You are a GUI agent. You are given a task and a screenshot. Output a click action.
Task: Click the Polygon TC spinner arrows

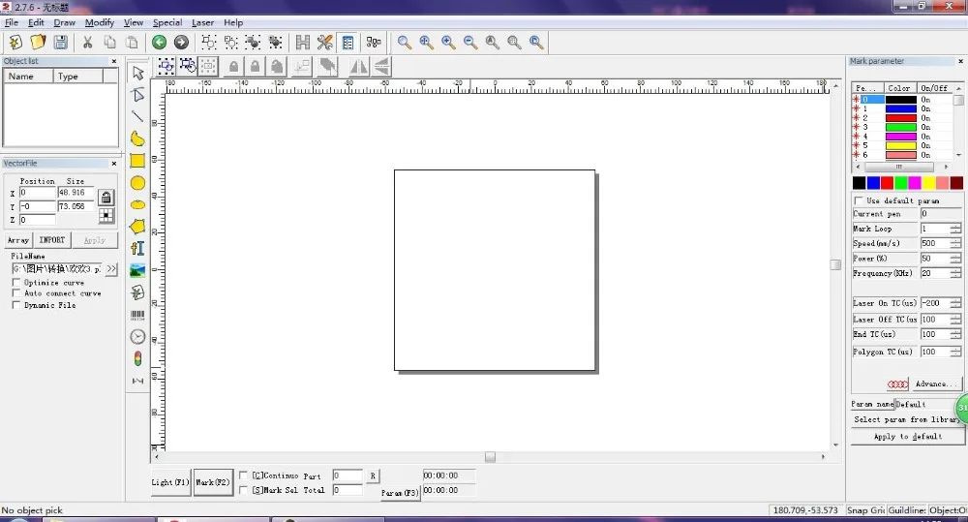point(955,352)
